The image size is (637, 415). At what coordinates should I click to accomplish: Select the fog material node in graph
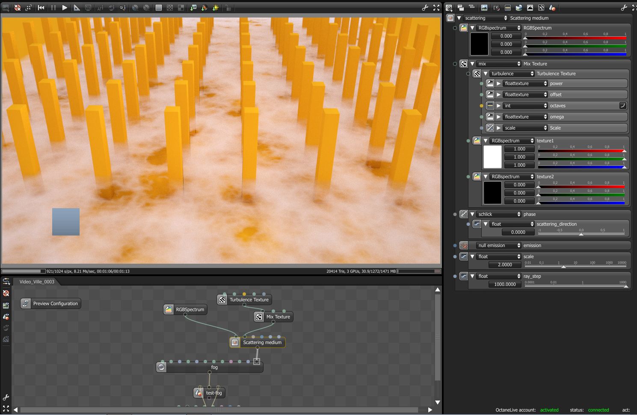[210, 367]
